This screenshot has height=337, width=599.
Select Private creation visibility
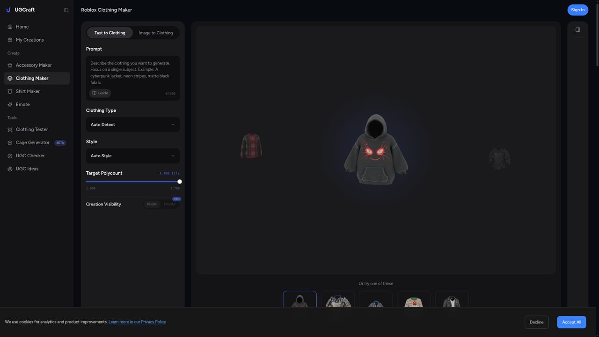[x=169, y=204]
